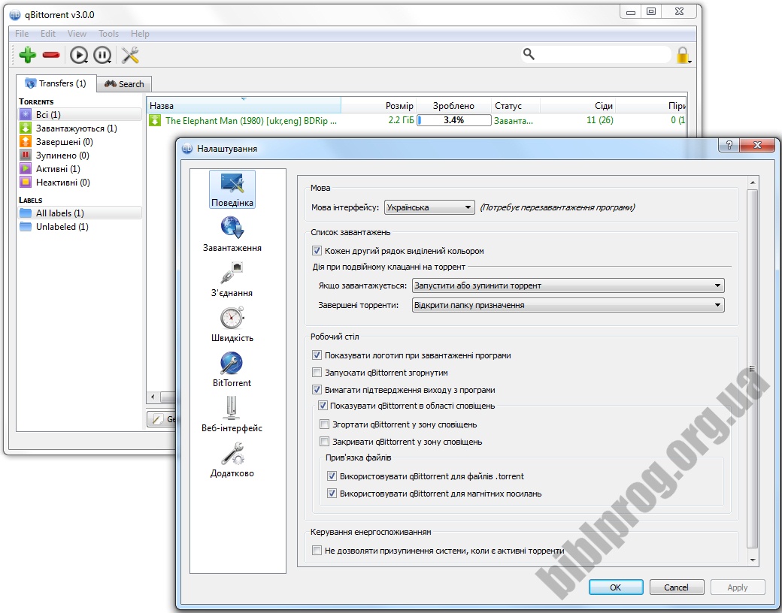This screenshot has width=782, height=613.
Task: Click the green plus add torrent icon
Action: coord(27,55)
